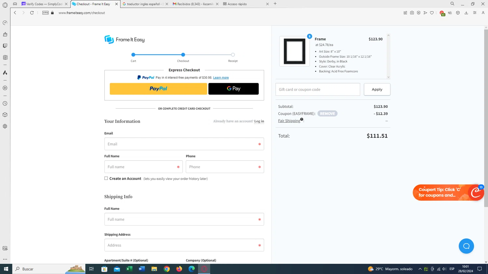Screen dimensions: 488x274
Task: Pay with the Google Pay button
Action: coord(234,89)
